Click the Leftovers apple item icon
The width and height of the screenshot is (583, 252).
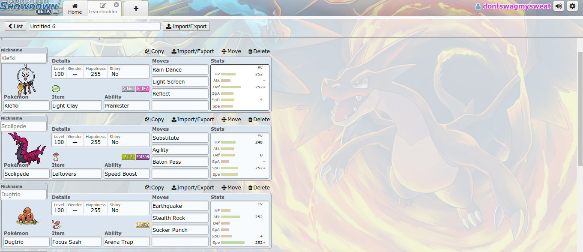(56, 157)
